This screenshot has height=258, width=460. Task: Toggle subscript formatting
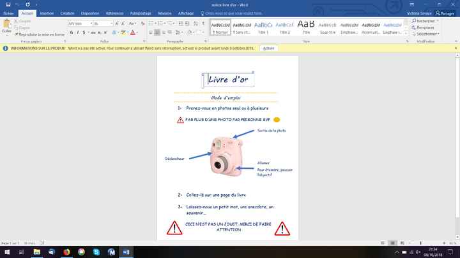100,32
